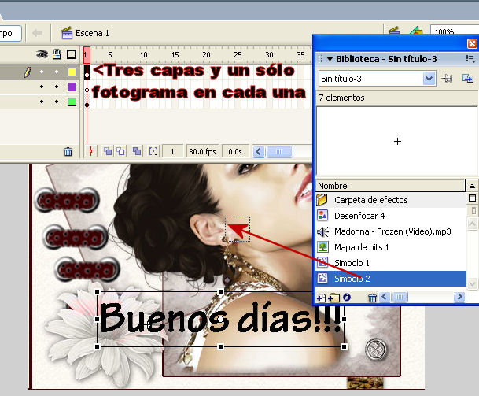
Task: Click modify onion markers icon
Action: (153, 151)
